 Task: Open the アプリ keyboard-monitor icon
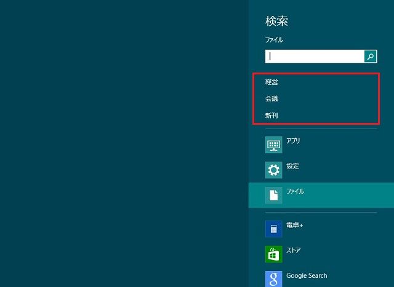pyautogui.click(x=273, y=145)
